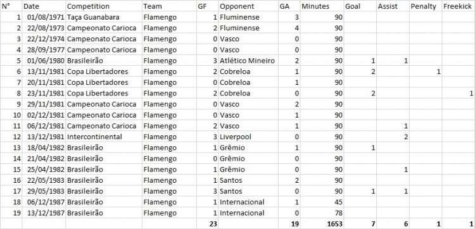Click the Liverpool opponent cell
Image resolution: width=475 pixels, height=229 pixels.
pyautogui.click(x=248, y=137)
